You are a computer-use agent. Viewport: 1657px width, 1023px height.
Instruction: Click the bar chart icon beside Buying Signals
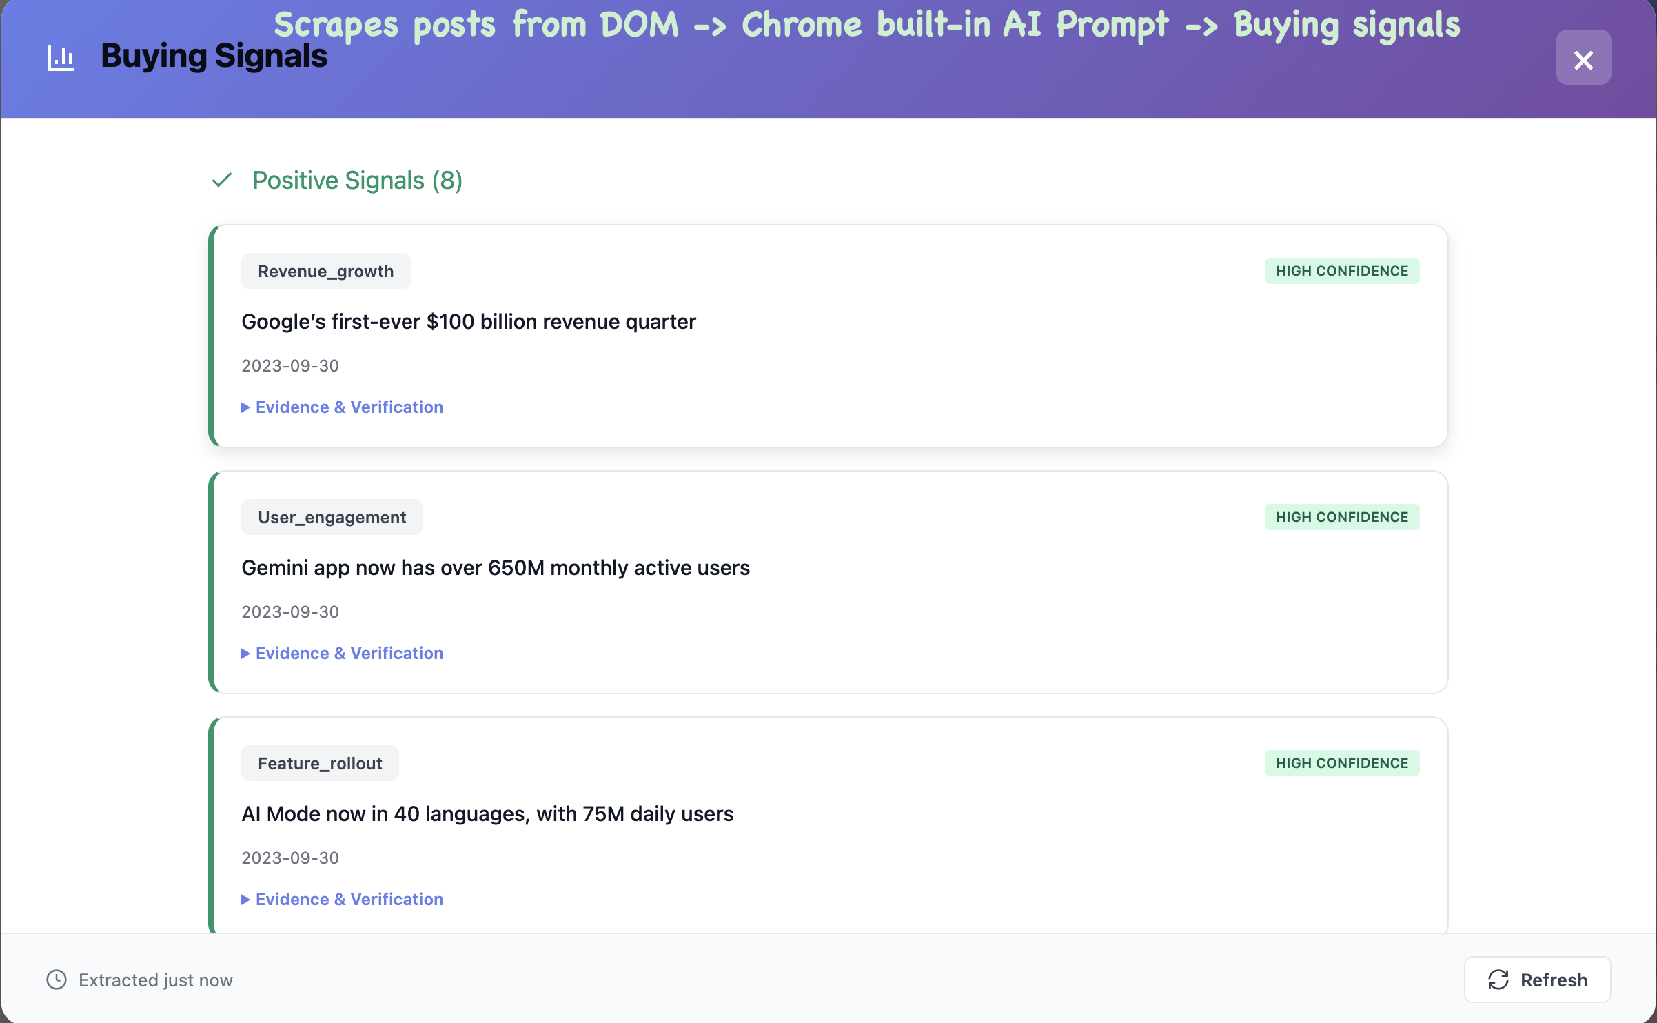point(61,57)
